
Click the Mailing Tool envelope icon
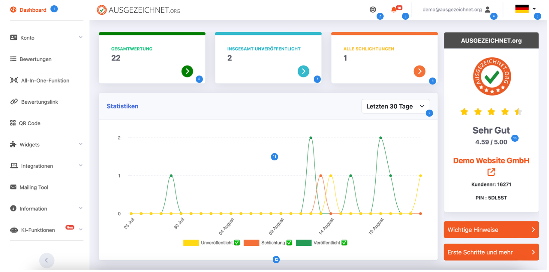(13, 187)
